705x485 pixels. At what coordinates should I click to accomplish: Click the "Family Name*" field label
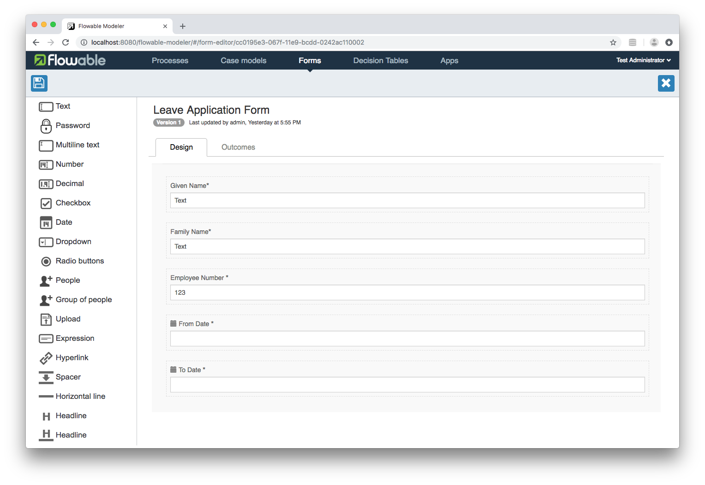point(191,232)
